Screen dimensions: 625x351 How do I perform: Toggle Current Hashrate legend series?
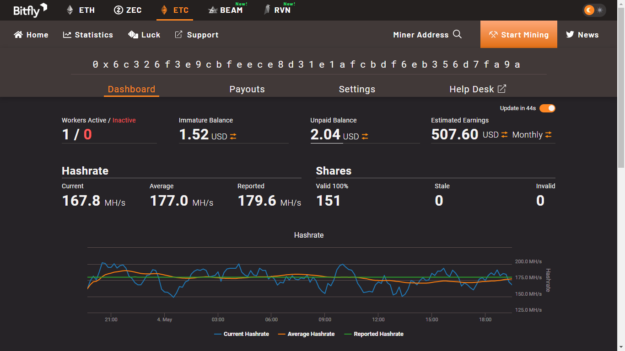coord(242,334)
